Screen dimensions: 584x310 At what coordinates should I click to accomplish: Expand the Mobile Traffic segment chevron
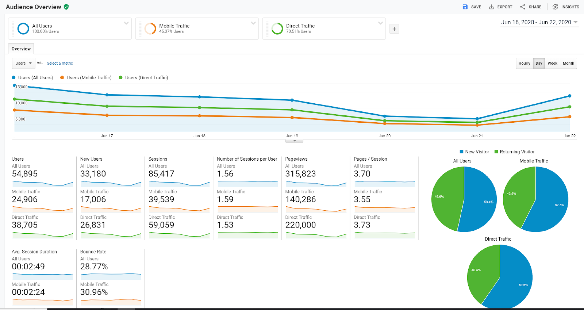(x=253, y=23)
